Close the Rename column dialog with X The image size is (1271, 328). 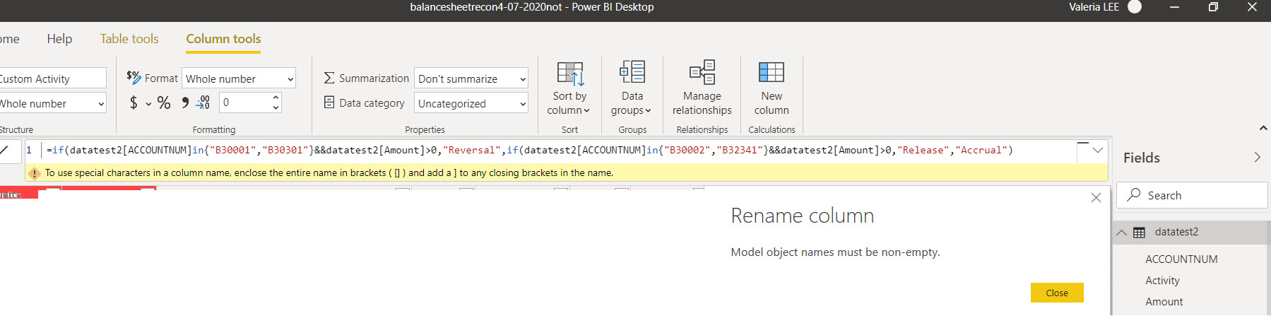point(1096,198)
